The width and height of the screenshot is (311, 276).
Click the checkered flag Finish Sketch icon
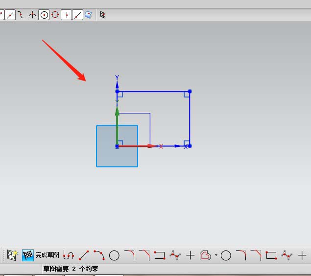tap(28, 255)
